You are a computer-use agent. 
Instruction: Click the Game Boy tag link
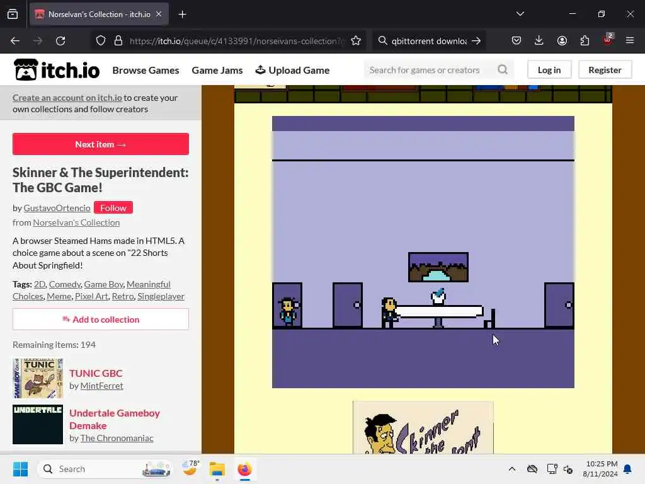[x=103, y=284]
